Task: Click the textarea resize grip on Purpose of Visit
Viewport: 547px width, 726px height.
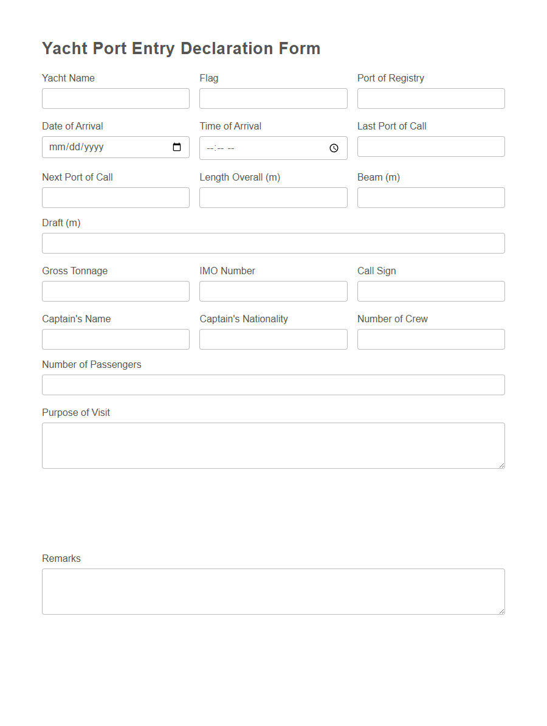Action: click(502, 465)
